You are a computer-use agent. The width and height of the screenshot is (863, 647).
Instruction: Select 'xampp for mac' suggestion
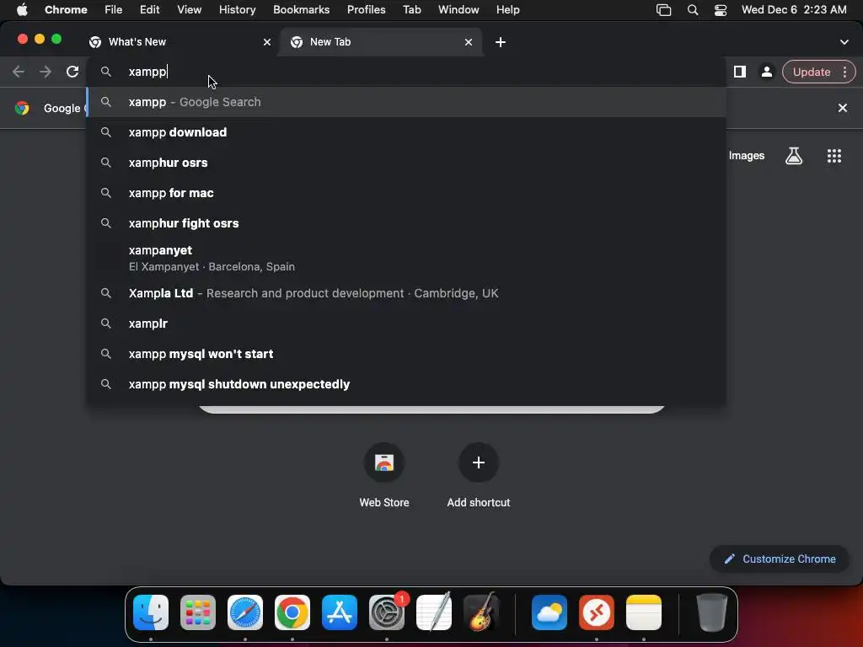406,193
